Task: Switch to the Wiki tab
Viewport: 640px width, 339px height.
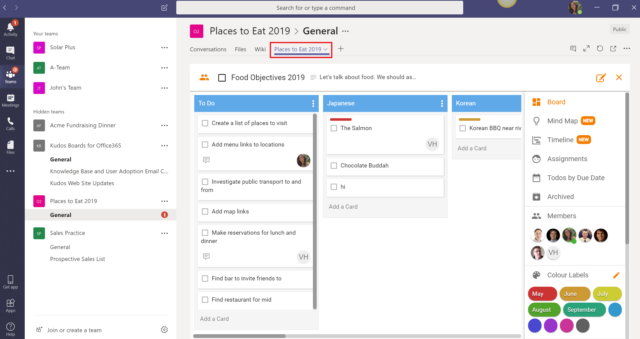Action: 260,49
